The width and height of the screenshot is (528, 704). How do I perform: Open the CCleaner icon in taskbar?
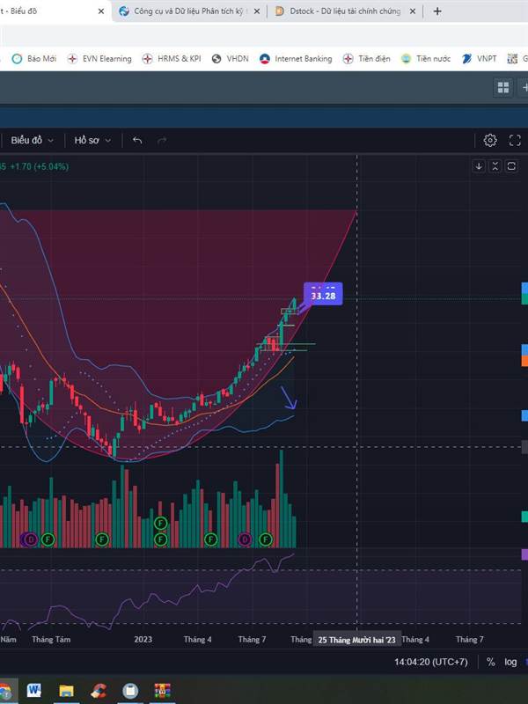point(99,690)
